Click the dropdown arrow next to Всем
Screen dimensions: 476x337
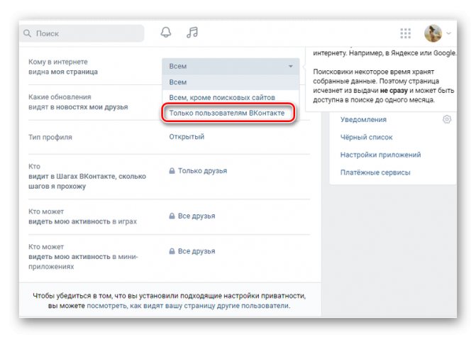[x=291, y=66]
